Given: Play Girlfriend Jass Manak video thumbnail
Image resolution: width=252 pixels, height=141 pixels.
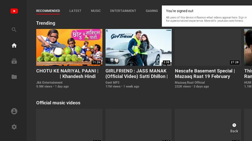Looking at the screenshot, I should tap(139, 47).
